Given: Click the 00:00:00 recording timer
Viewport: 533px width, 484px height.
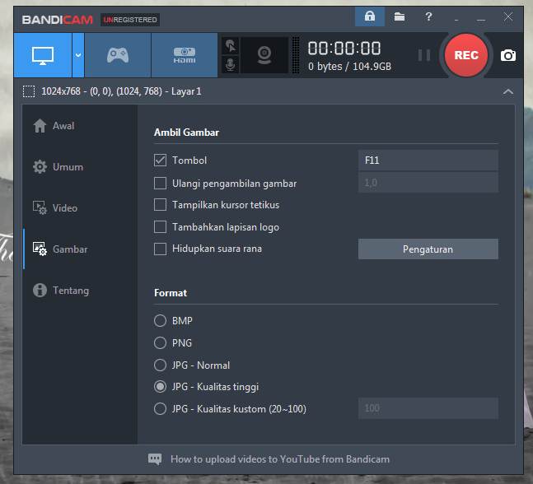Looking at the screenshot, I should [344, 49].
